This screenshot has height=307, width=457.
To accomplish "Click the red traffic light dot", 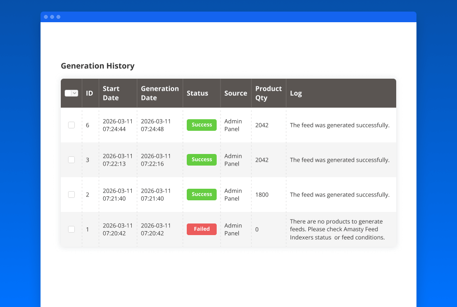I will 46,16.
